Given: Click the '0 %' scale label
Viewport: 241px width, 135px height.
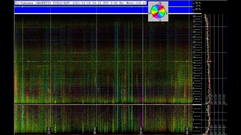Looking at the screenshot, I should (198, 6).
